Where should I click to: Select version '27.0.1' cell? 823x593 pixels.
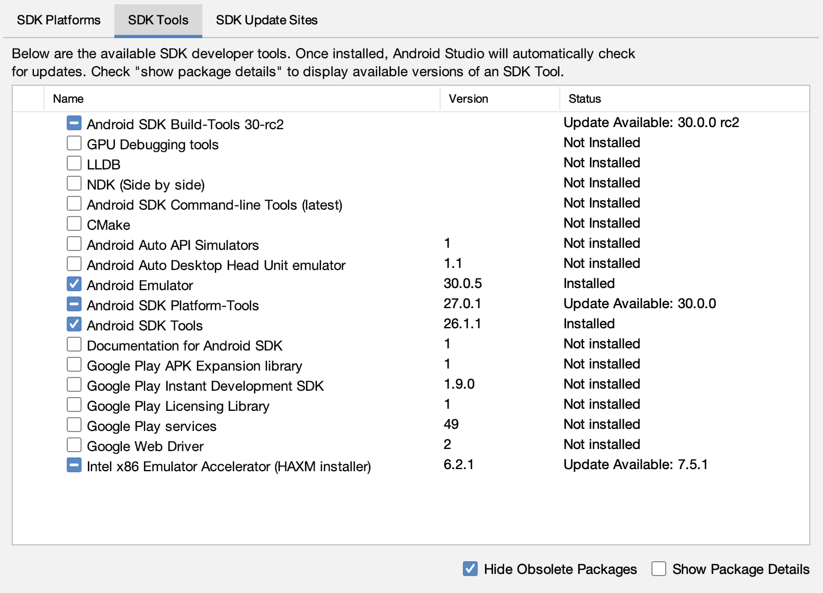(x=462, y=303)
